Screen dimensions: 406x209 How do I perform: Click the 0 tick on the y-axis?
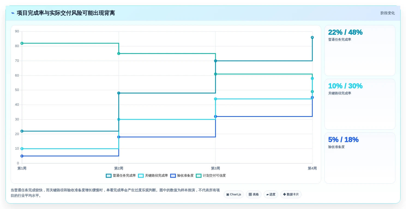click(x=18, y=163)
